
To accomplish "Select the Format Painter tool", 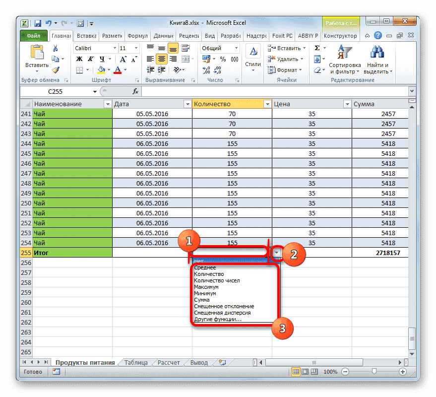I will coord(55,70).
